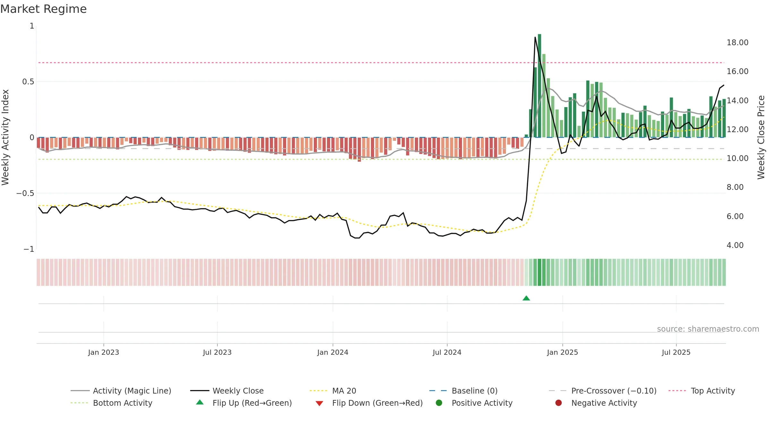Click the Market Regime chart title
The image size is (770, 433).
pos(43,9)
